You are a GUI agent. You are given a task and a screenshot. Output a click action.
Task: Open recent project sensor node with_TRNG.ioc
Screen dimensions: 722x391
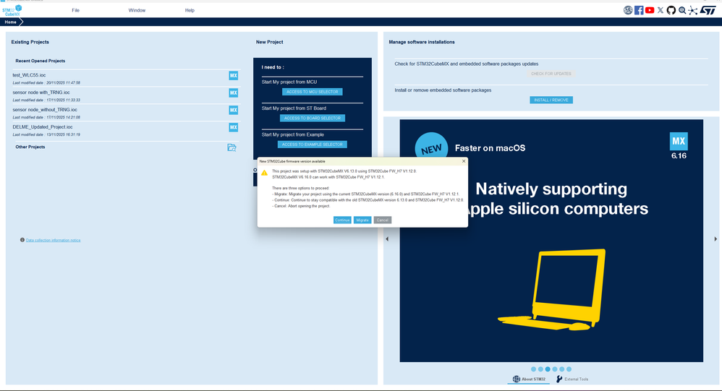point(41,93)
